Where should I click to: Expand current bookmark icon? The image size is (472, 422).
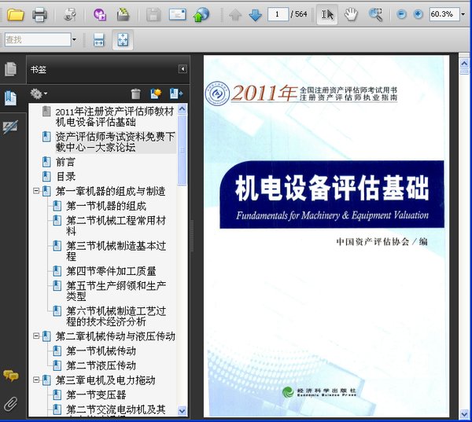pos(176,94)
